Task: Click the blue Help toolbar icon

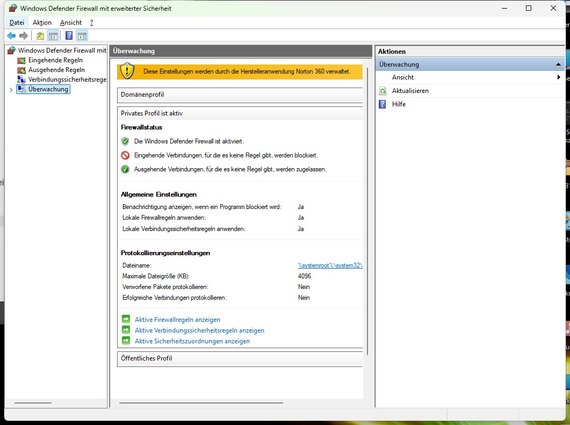Action: pyautogui.click(x=69, y=35)
